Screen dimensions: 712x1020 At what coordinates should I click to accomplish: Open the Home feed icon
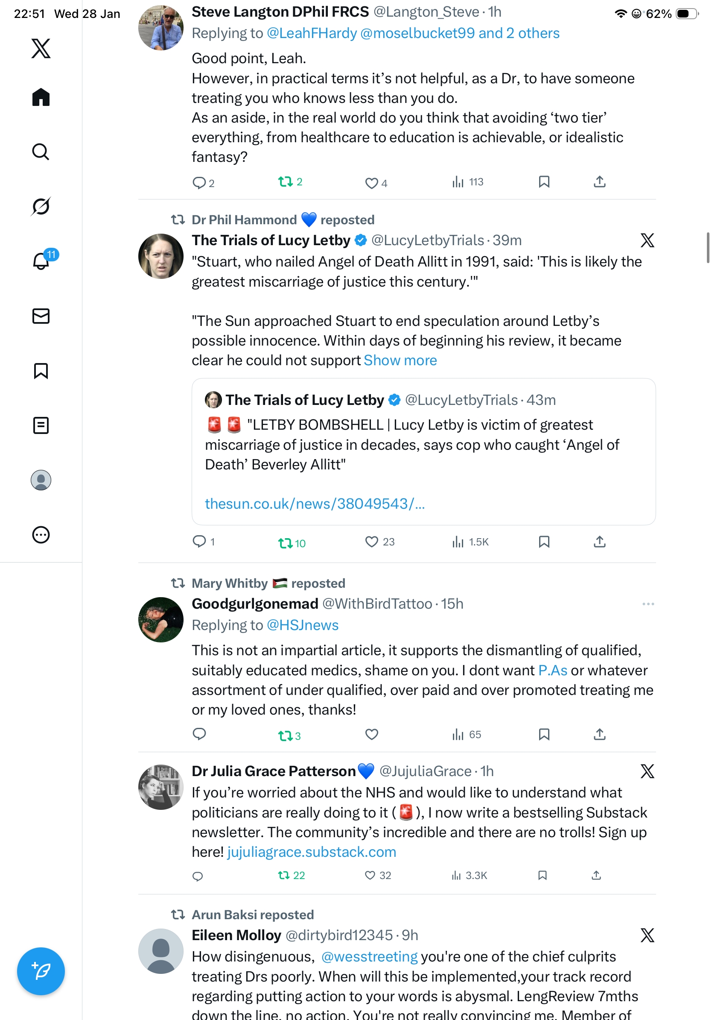41,97
